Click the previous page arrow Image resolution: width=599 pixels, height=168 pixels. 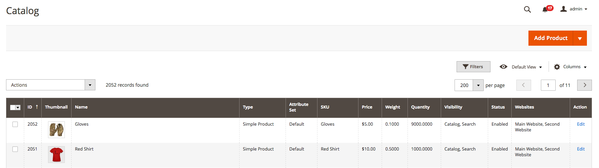523,85
